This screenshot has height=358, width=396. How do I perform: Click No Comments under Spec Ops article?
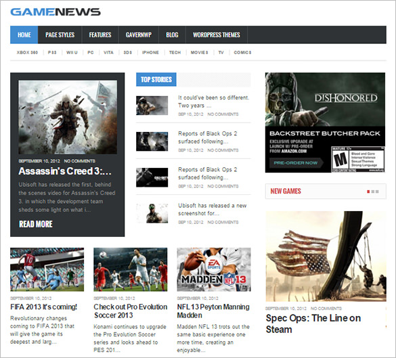click(x=326, y=309)
